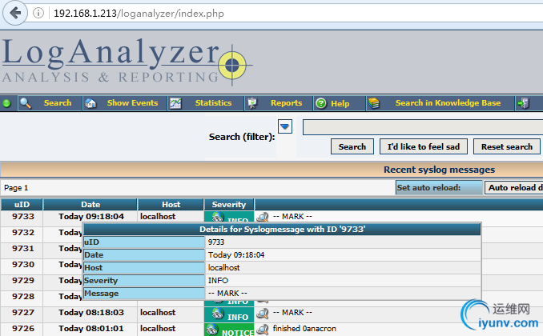Click date Today 09:18:04 in row 9733
Image resolution: width=543 pixels, height=336 pixels.
(x=91, y=217)
